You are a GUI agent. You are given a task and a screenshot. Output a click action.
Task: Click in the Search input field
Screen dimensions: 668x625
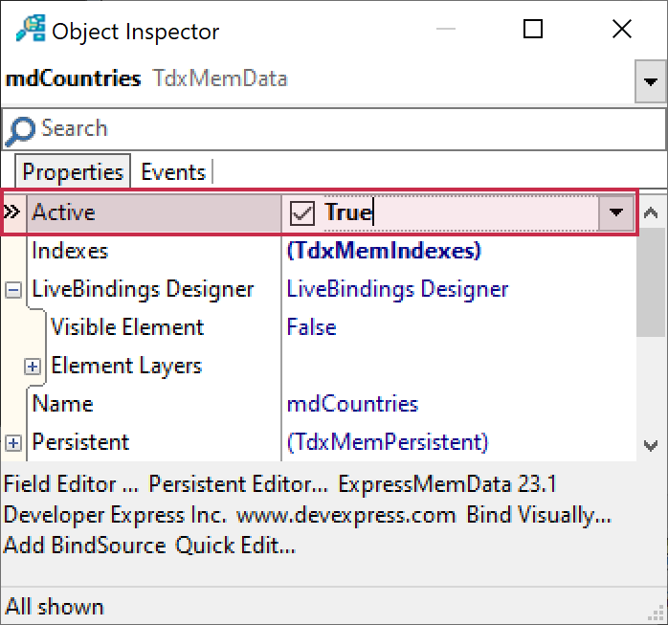[345, 129]
